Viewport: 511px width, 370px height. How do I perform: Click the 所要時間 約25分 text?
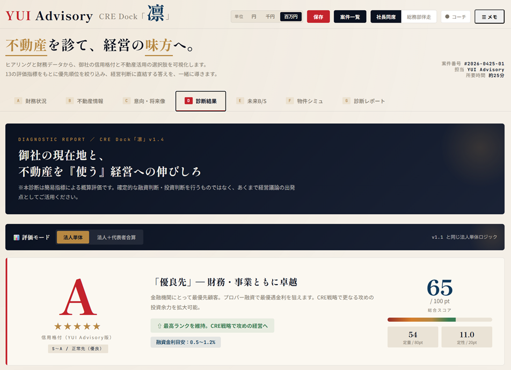pos(485,75)
